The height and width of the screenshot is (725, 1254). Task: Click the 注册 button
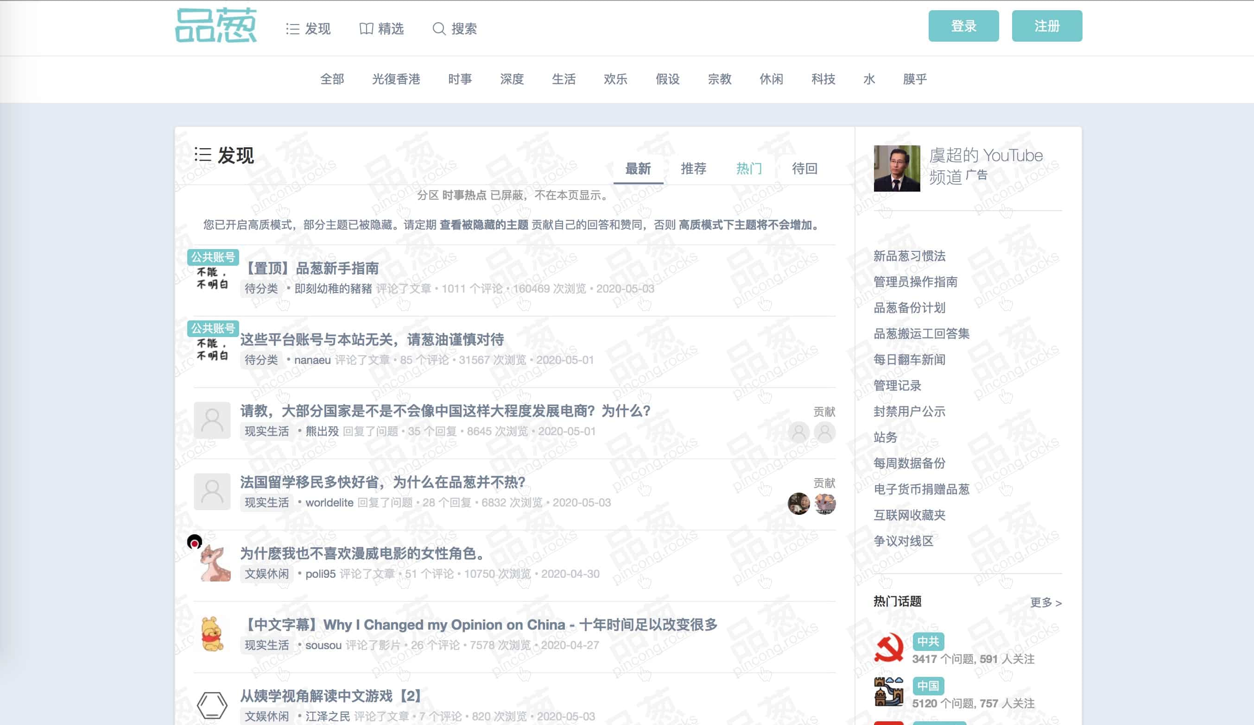1047,26
